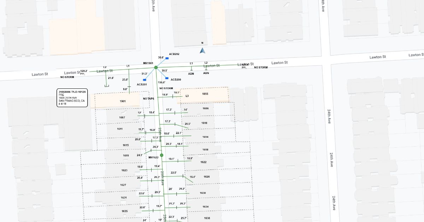The height and width of the screenshot is (222, 424).
Task: Open the project info box for 1606 25th Ave
Action: tap(72, 98)
